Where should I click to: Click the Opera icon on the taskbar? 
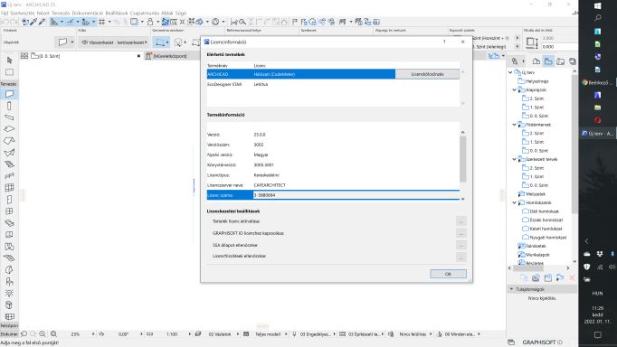click(597, 120)
